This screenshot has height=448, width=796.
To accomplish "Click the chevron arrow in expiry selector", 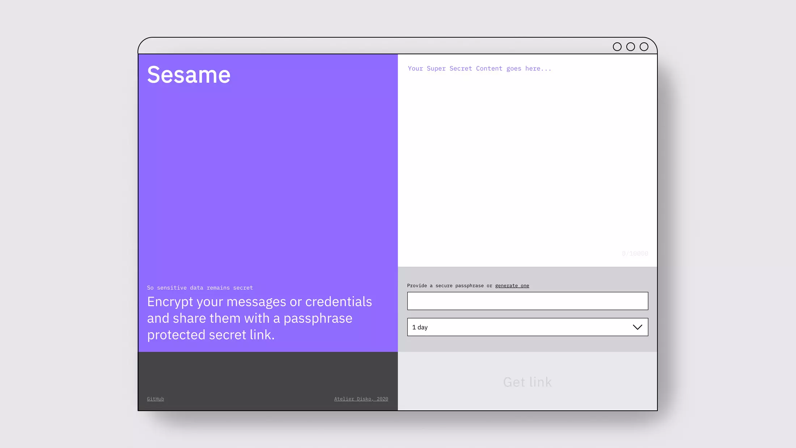I will (x=637, y=327).
